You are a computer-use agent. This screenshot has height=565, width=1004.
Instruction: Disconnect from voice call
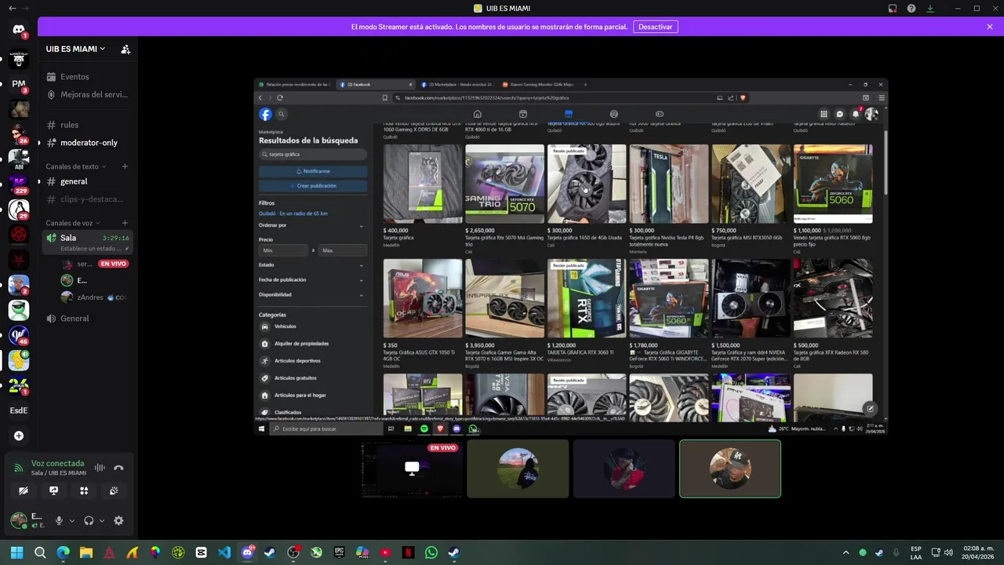click(118, 468)
